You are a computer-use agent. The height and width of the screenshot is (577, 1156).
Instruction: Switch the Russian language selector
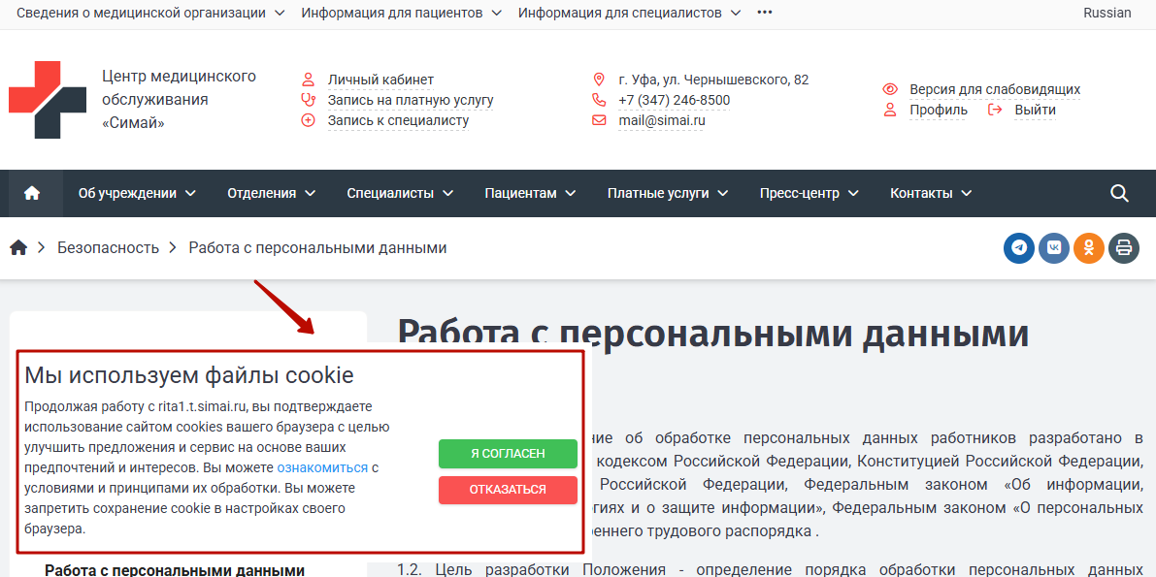(x=1106, y=14)
